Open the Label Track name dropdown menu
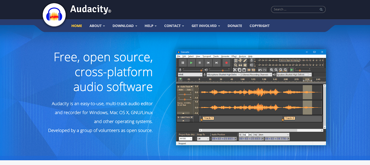 (187, 117)
